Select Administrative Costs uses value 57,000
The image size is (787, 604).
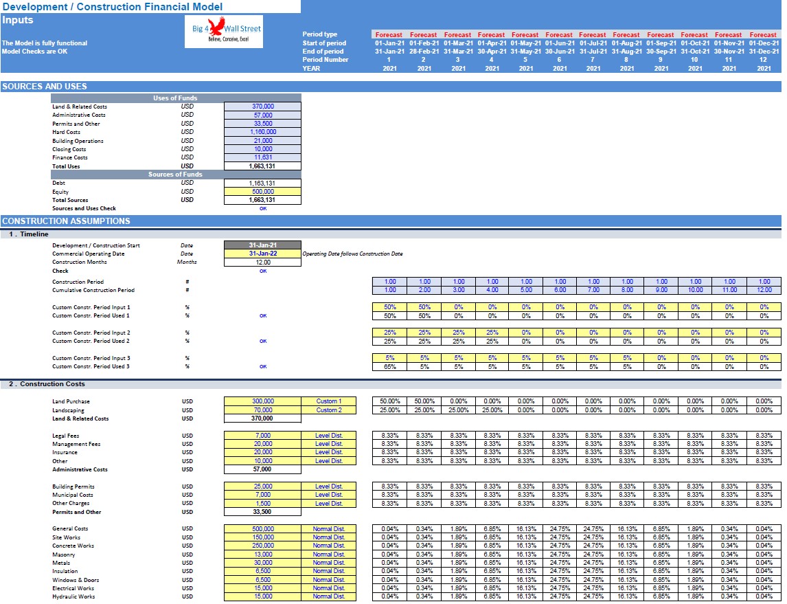(x=262, y=115)
